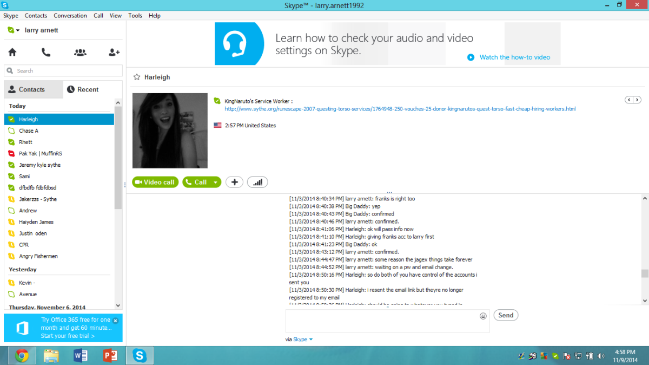Click the star to favorite Harleigh

137,77
